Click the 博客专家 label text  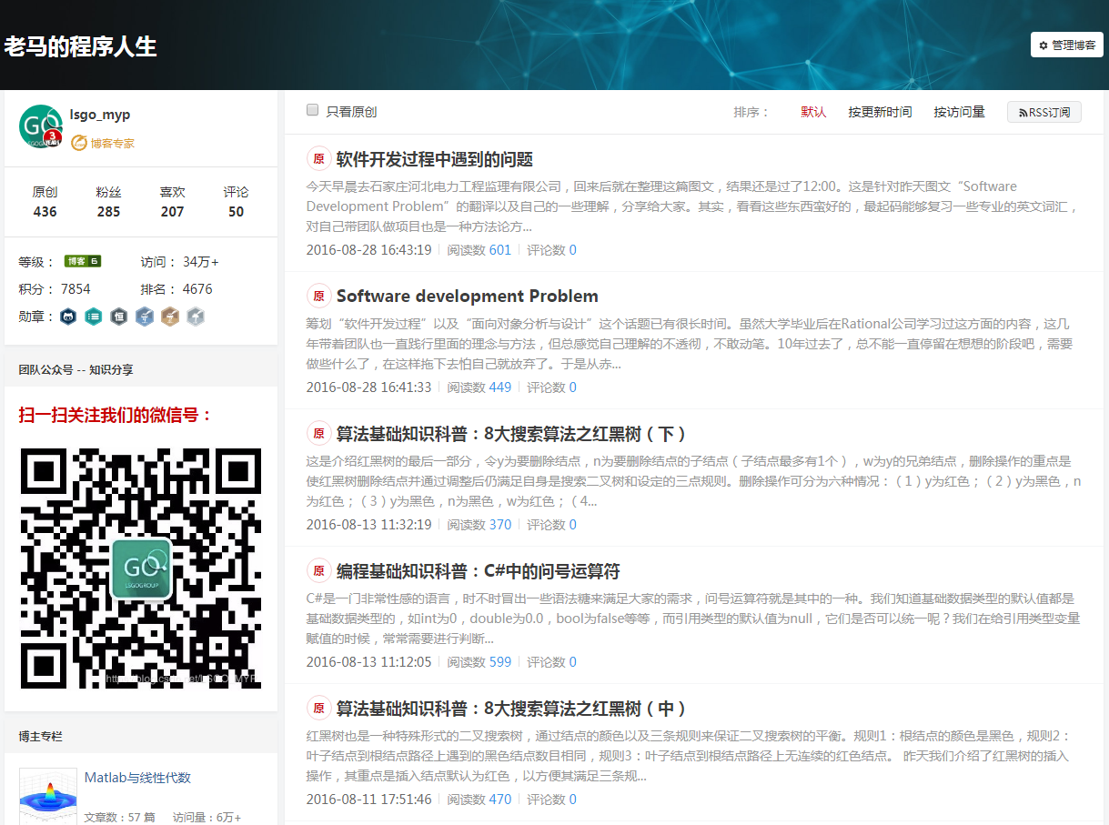[x=112, y=144]
